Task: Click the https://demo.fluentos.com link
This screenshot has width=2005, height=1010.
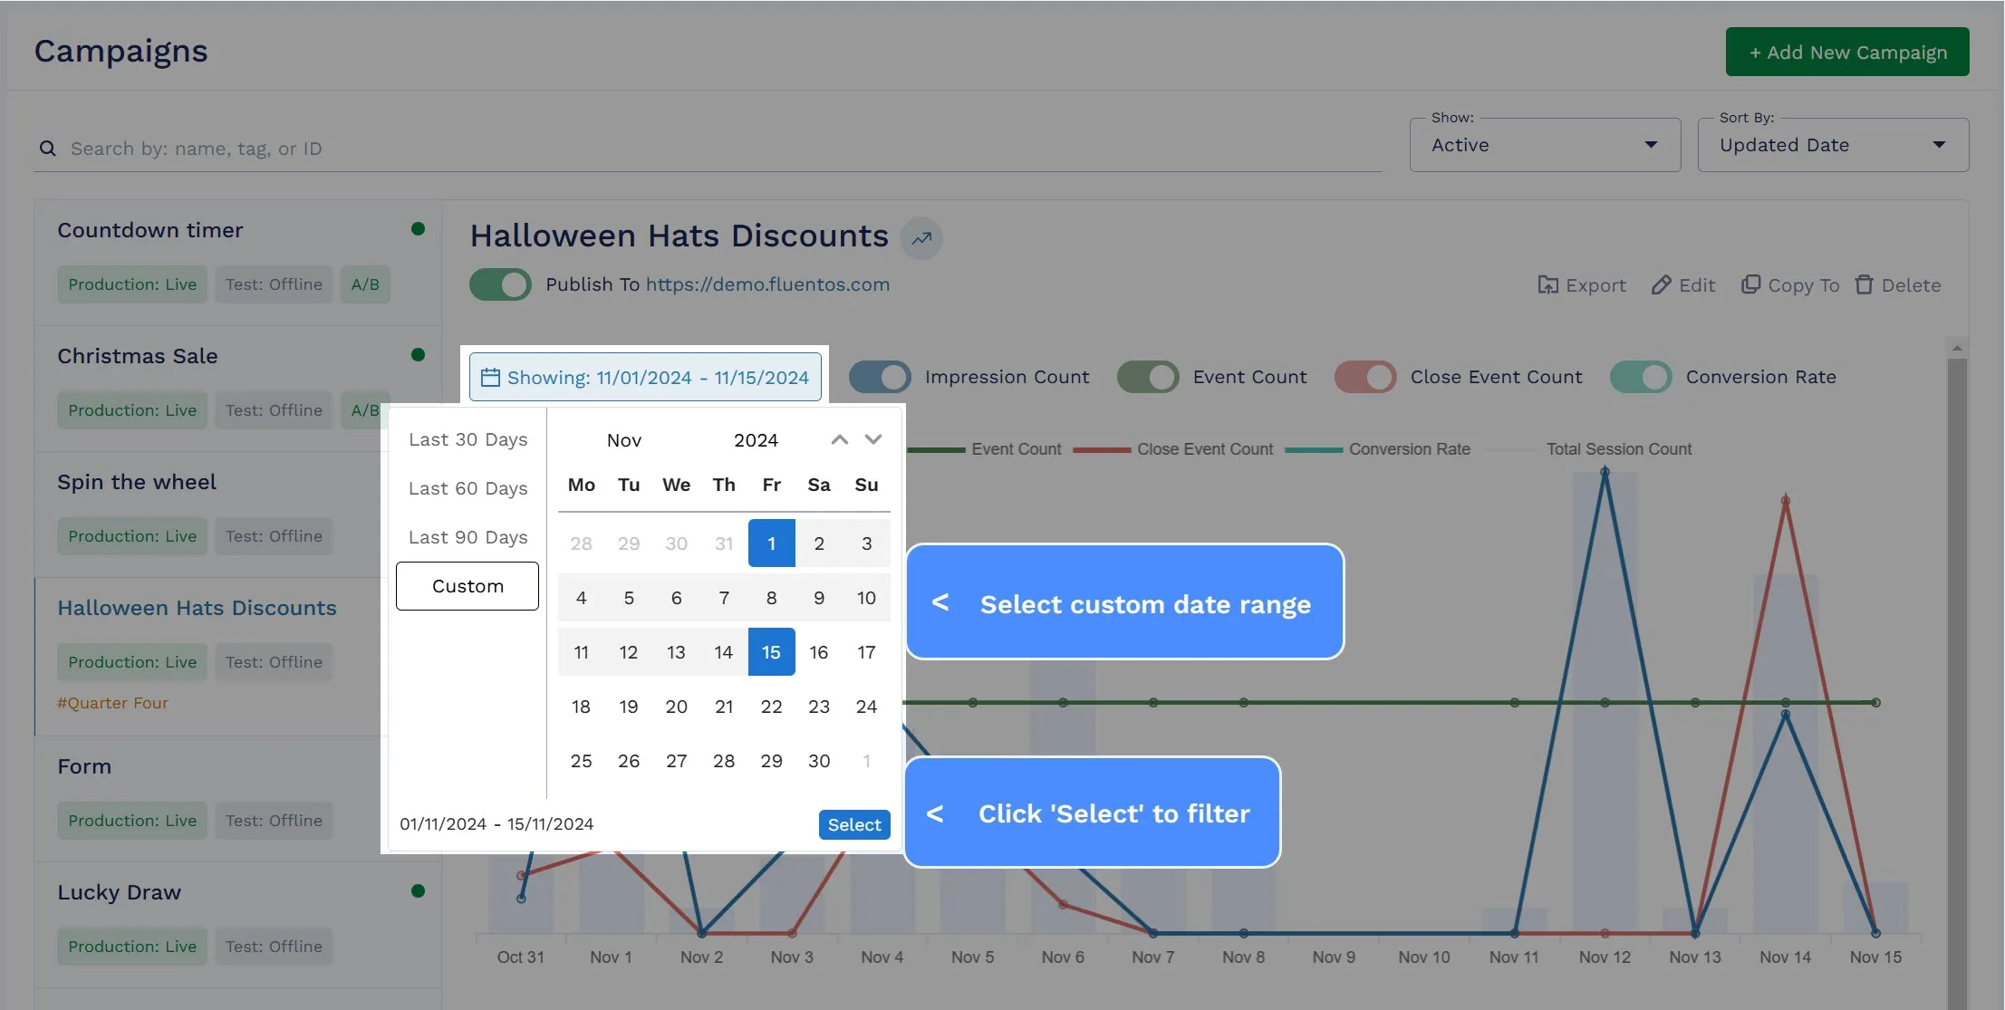Action: coord(767,284)
